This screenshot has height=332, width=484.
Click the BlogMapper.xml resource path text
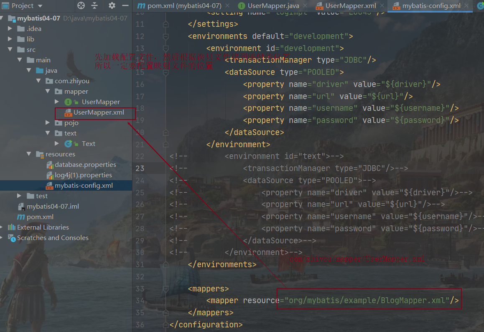(367, 300)
